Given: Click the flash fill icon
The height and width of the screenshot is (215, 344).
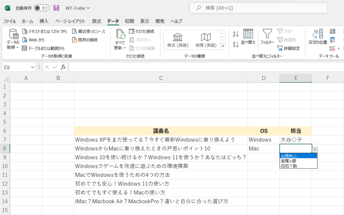Looking at the screenshot, I should tap(332, 31).
